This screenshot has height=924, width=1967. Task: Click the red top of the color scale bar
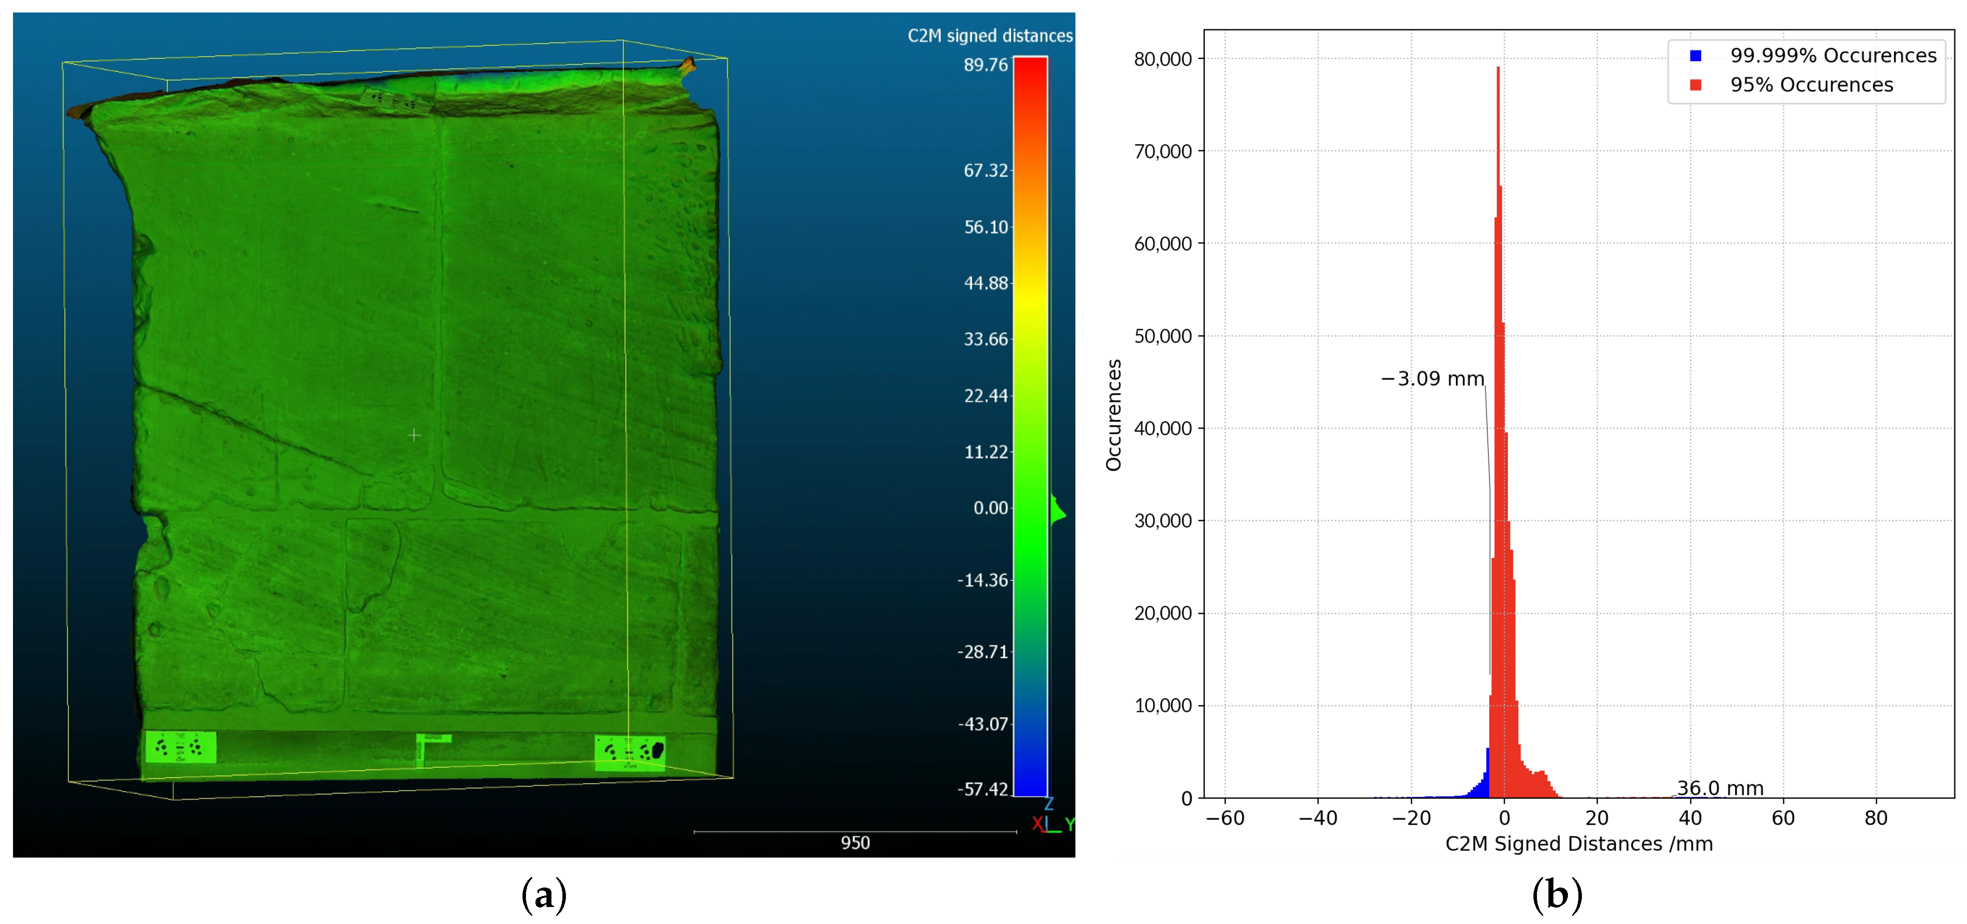tap(1030, 72)
